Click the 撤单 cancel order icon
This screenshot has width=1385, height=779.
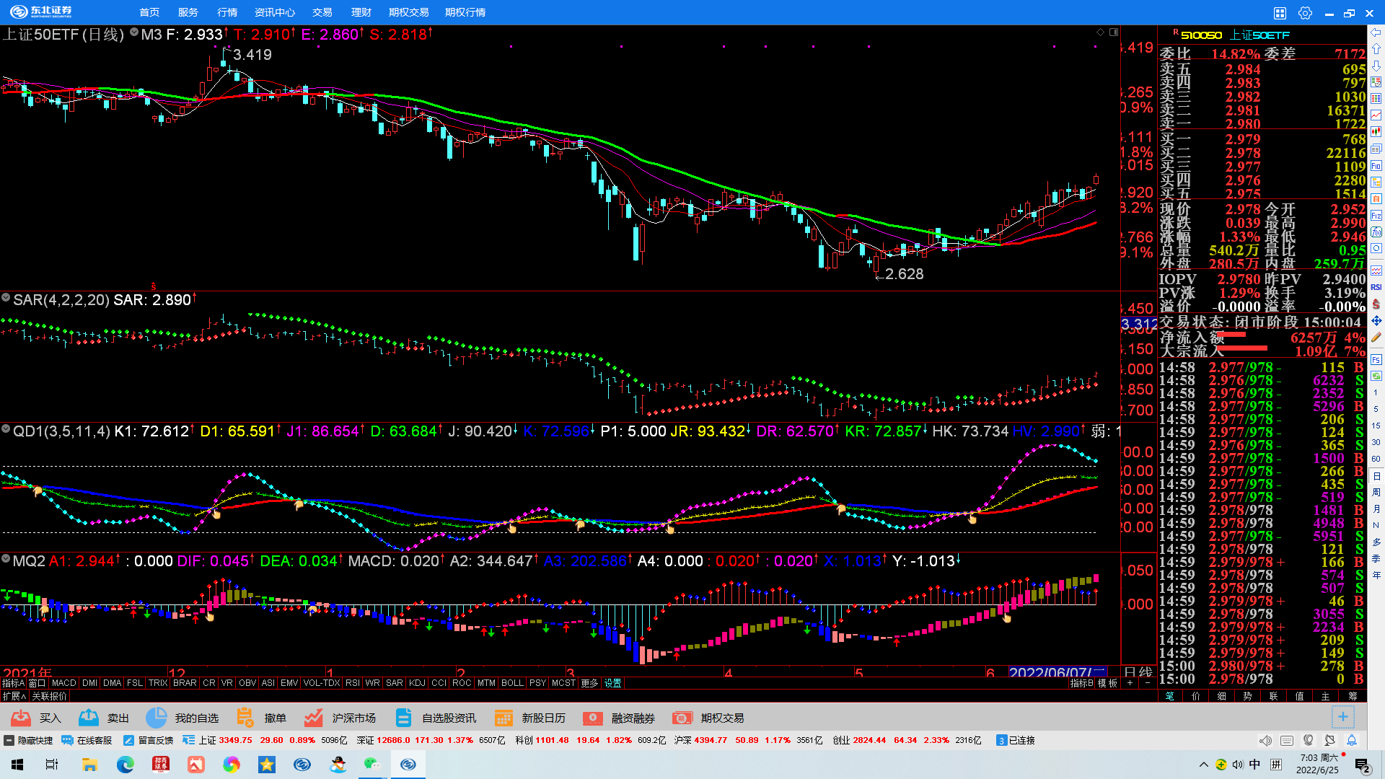coord(245,718)
